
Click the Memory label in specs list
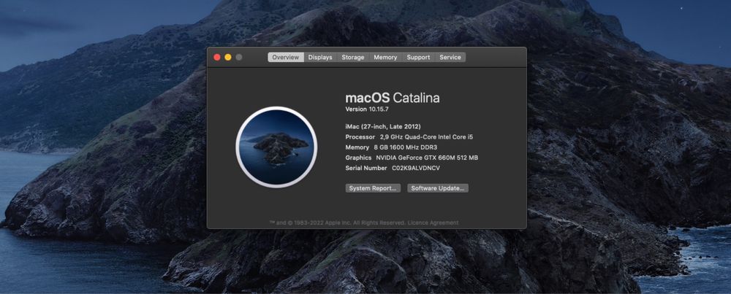coord(357,147)
